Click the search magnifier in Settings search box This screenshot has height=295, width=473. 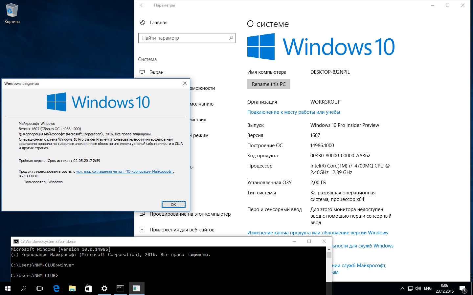pyautogui.click(x=231, y=38)
